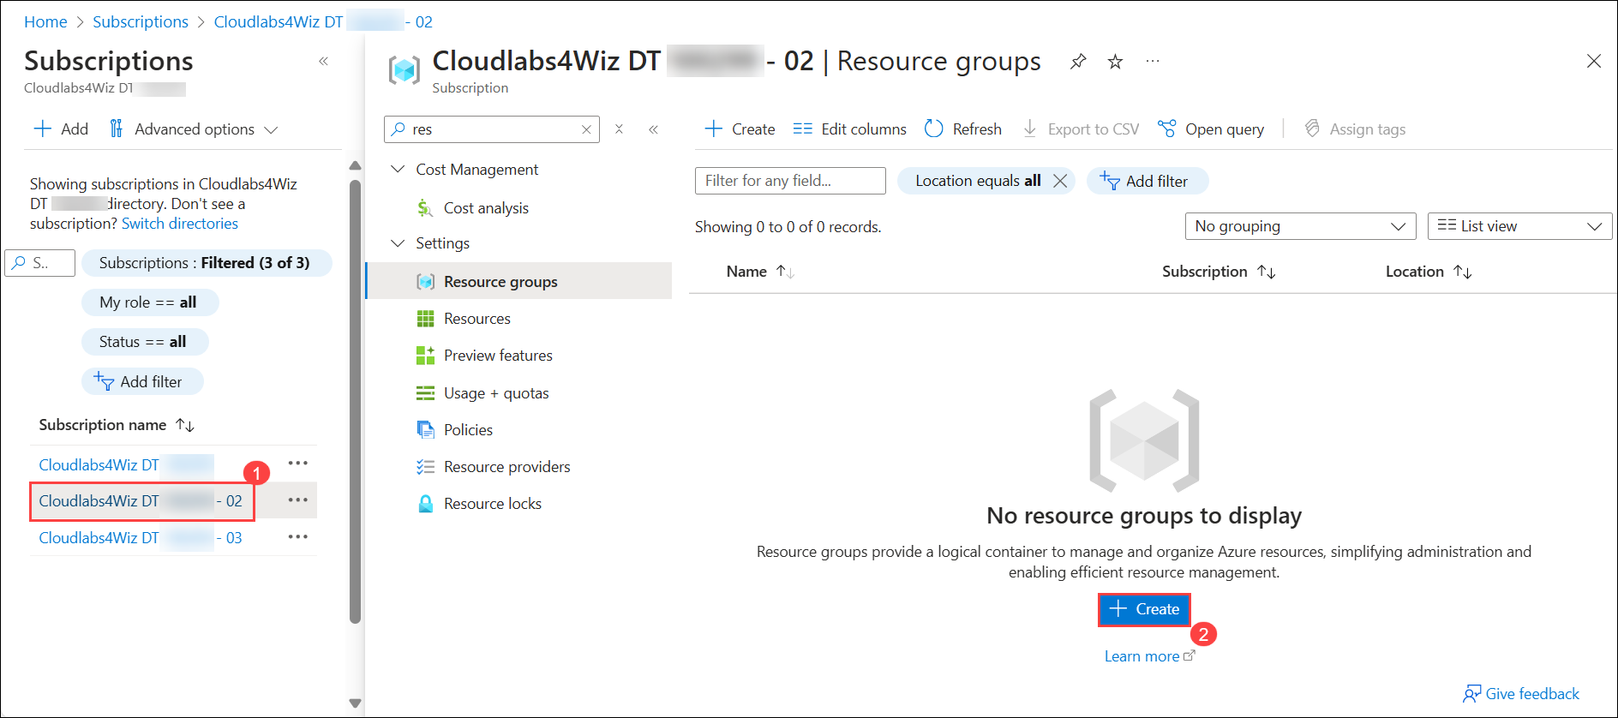Image resolution: width=1618 pixels, height=718 pixels.
Task: Open Cloudlabs4Wiz DT - 02 breadcrumb
Action: tap(323, 21)
